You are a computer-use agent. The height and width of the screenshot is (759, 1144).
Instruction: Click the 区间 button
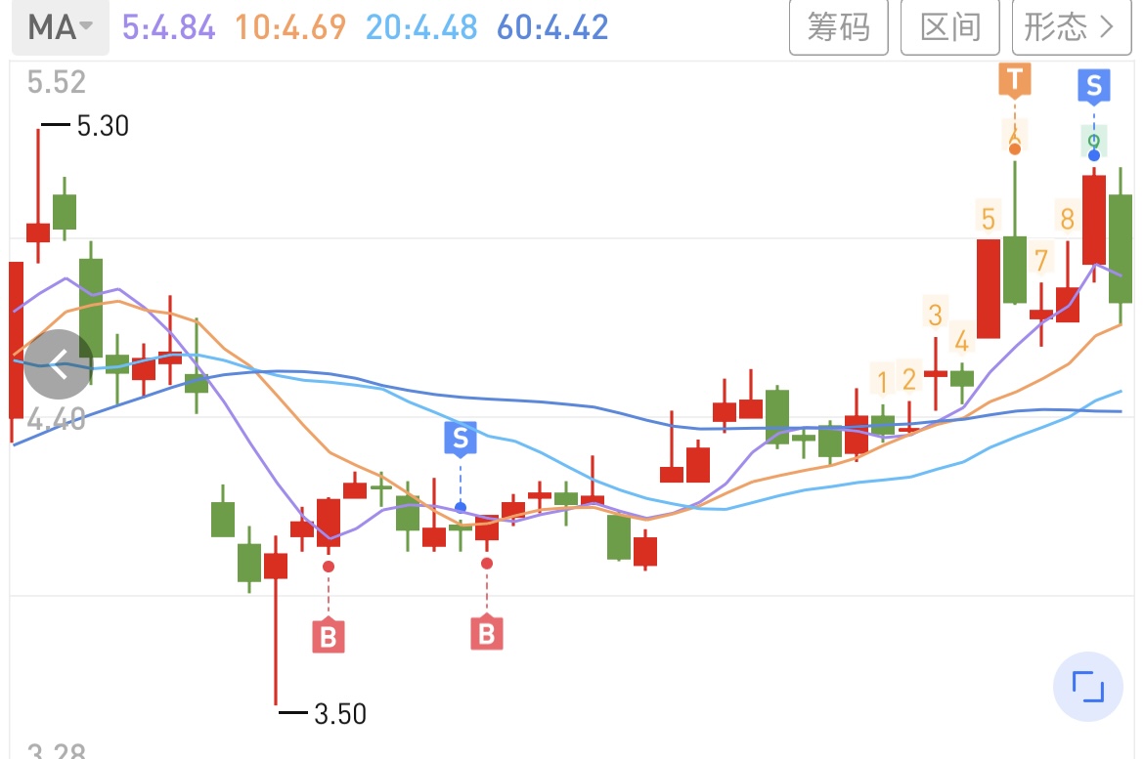[x=950, y=27]
